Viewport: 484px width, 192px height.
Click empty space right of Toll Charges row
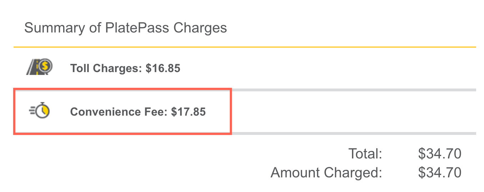click(x=321, y=68)
